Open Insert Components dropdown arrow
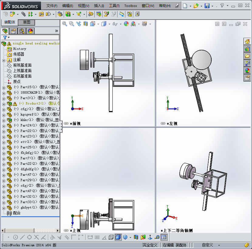This screenshot has width=252, height=249. (18, 15)
